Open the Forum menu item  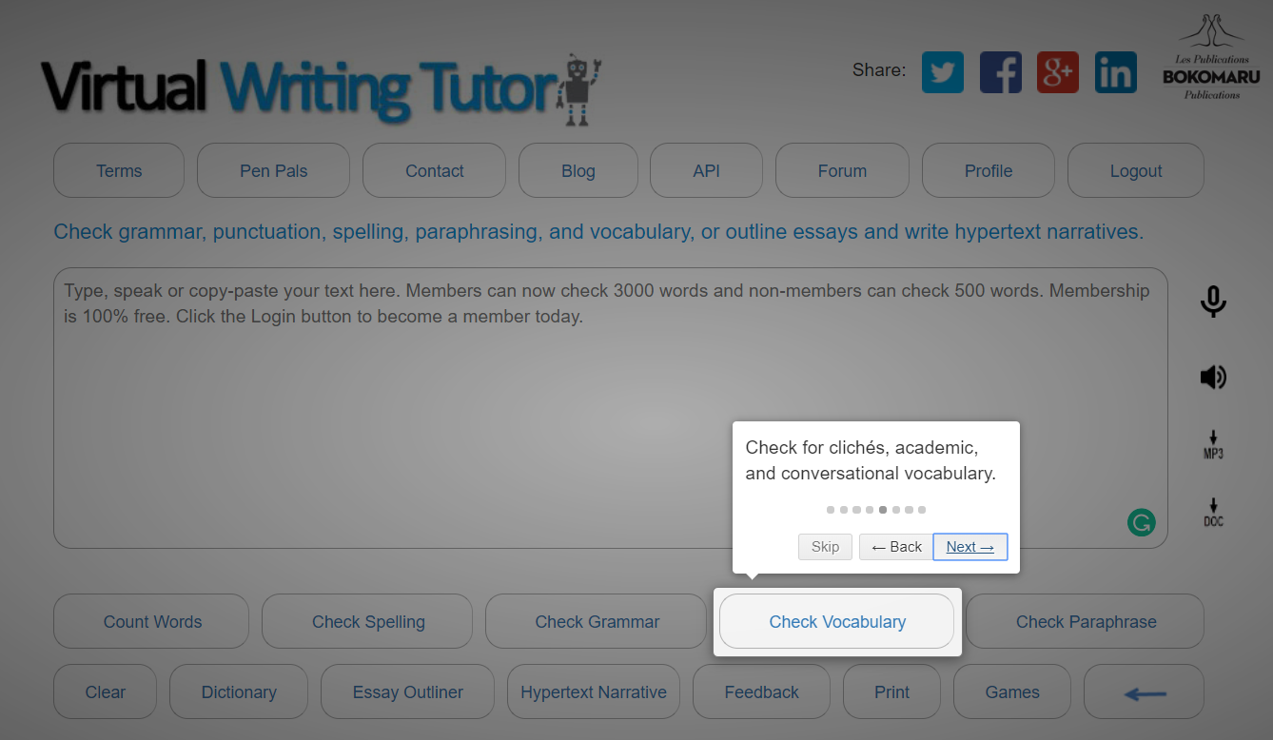click(x=842, y=171)
